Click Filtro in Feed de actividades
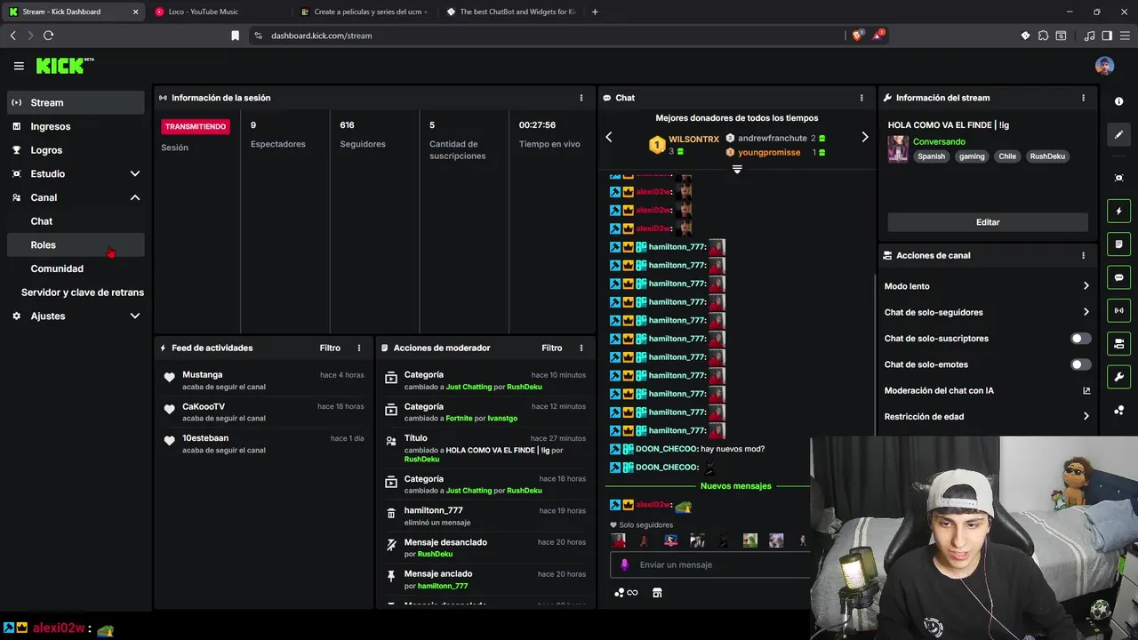 (330, 348)
